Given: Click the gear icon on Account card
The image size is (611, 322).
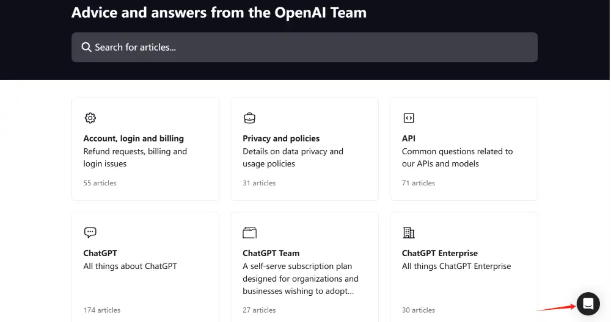Looking at the screenshot, I should pos(90,118).
